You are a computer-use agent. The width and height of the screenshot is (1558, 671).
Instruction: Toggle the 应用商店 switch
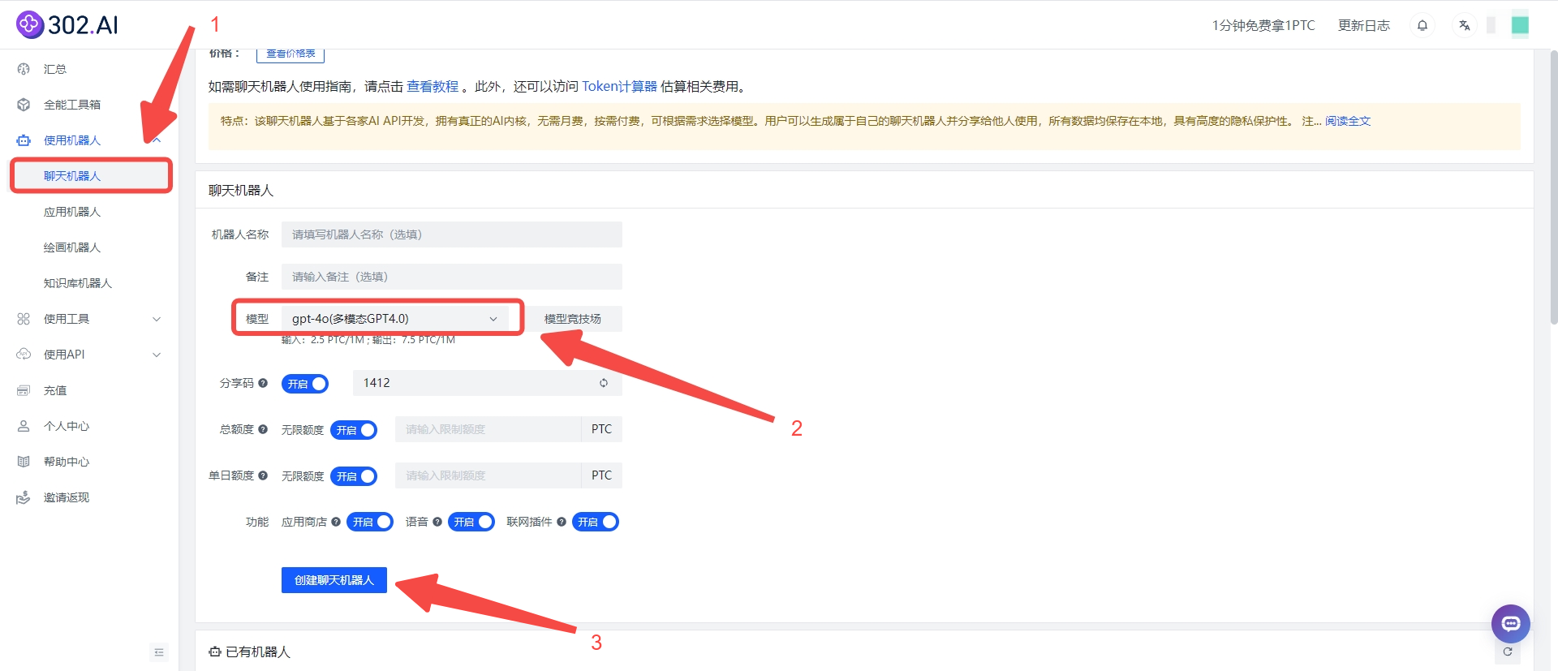pyautogui.click(x=370, y=522)
